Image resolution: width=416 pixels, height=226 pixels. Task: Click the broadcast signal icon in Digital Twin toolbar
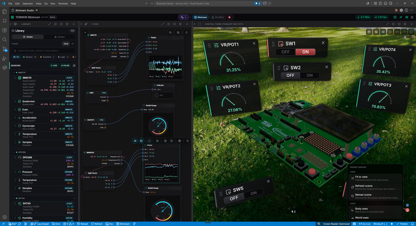(397, 32)
